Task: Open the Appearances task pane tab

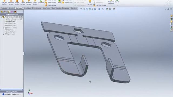Action: tap(171, 27)
